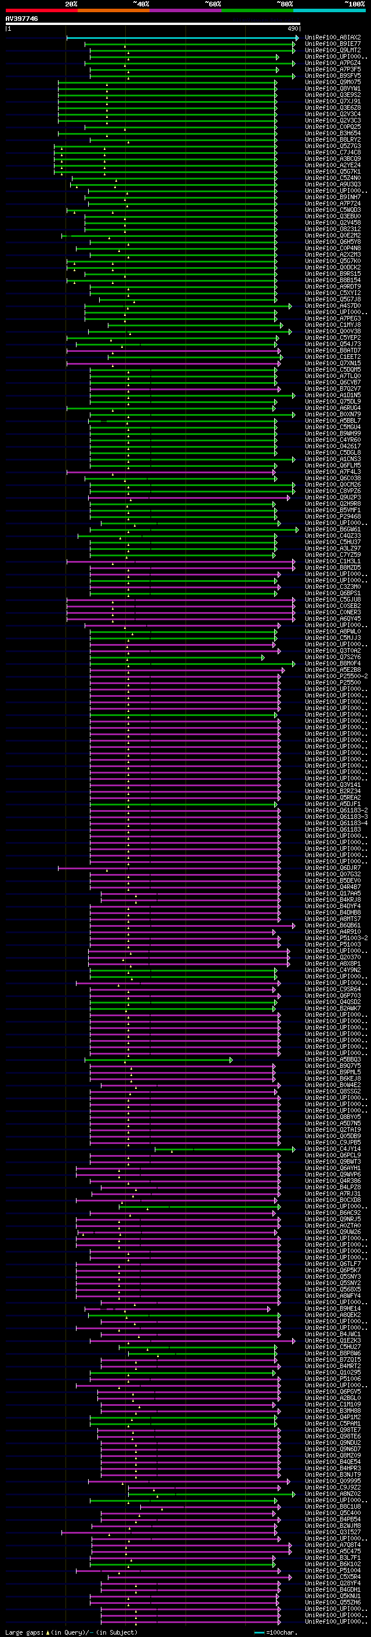Screen dimensions: 371x1637
Task: Select hit UniRef100_A6QY45
Action: 333,618
